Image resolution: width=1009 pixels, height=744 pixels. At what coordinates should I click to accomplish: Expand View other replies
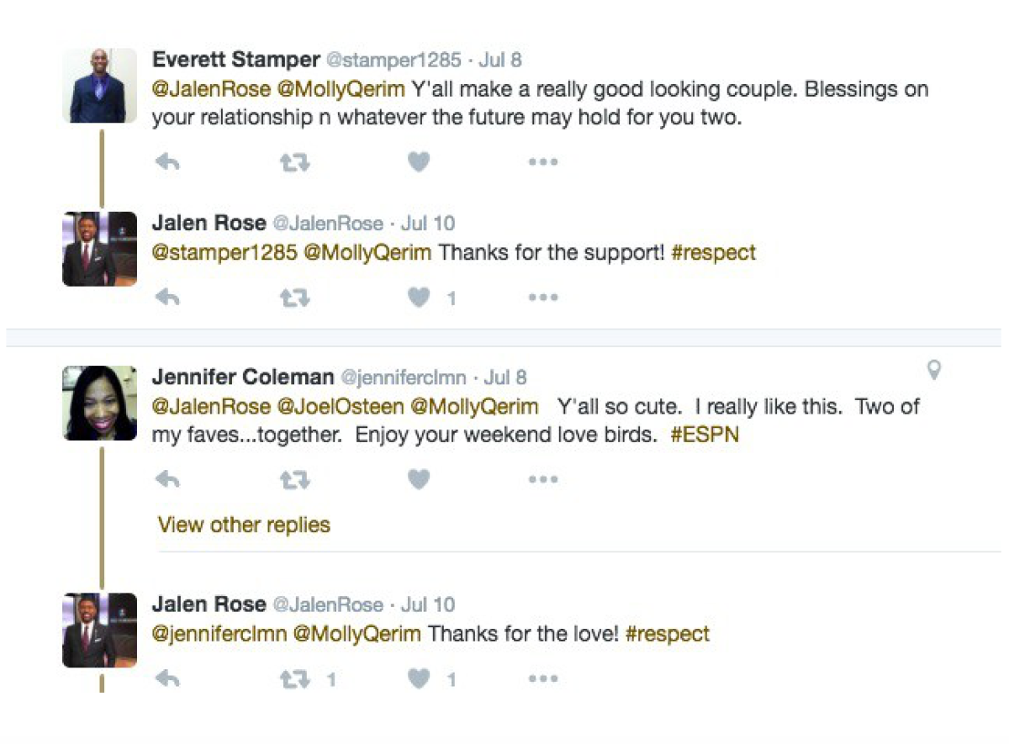point(244,525)
